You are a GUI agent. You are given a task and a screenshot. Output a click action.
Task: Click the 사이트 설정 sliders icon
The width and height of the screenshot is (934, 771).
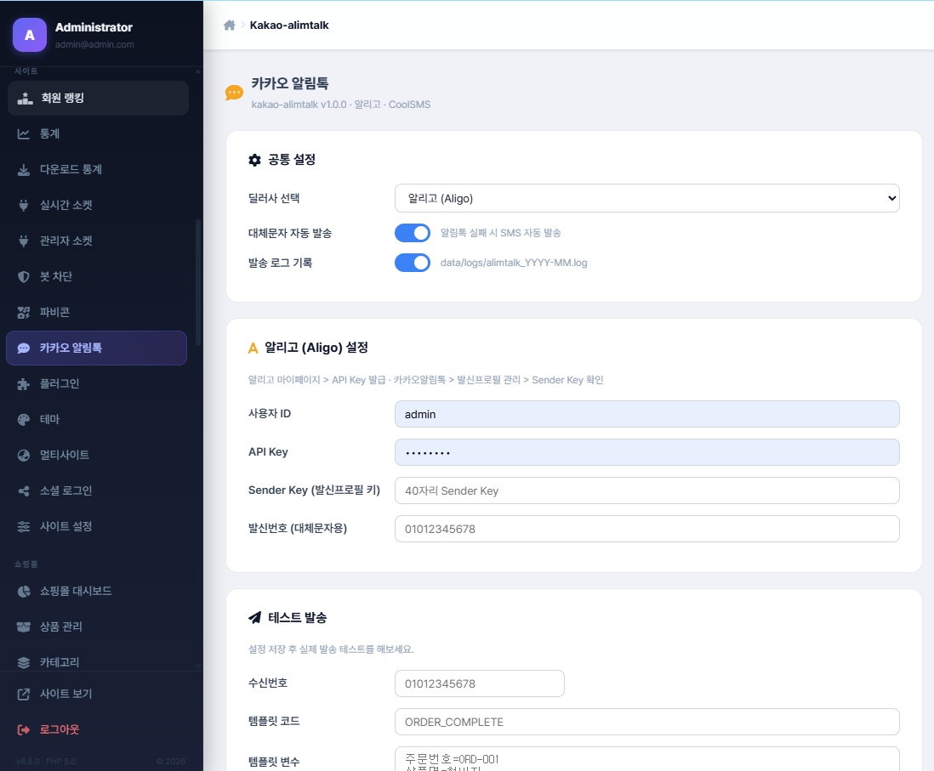click(23, 527)
